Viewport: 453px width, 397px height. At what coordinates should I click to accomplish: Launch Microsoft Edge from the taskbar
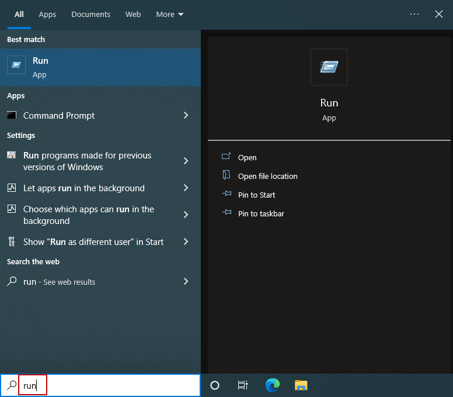point(273,385)
